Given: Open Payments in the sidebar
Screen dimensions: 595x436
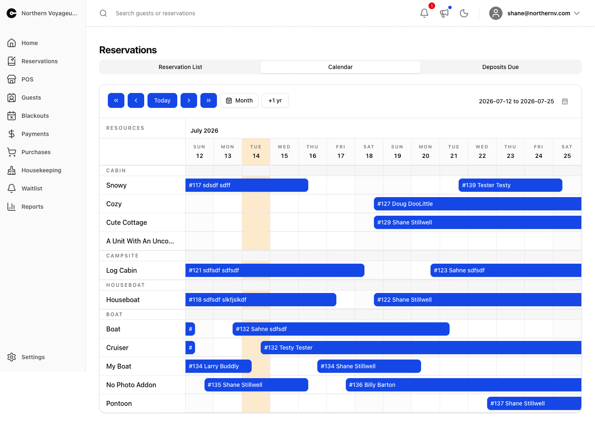Looking at the screenshot, I should pyautogui.click(x=43, y=134).
